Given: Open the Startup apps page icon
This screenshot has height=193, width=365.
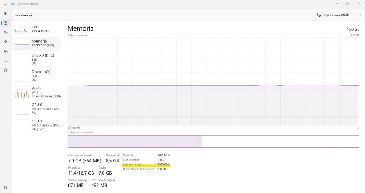Looking at the screenshot, I should [x=5, y=42].
